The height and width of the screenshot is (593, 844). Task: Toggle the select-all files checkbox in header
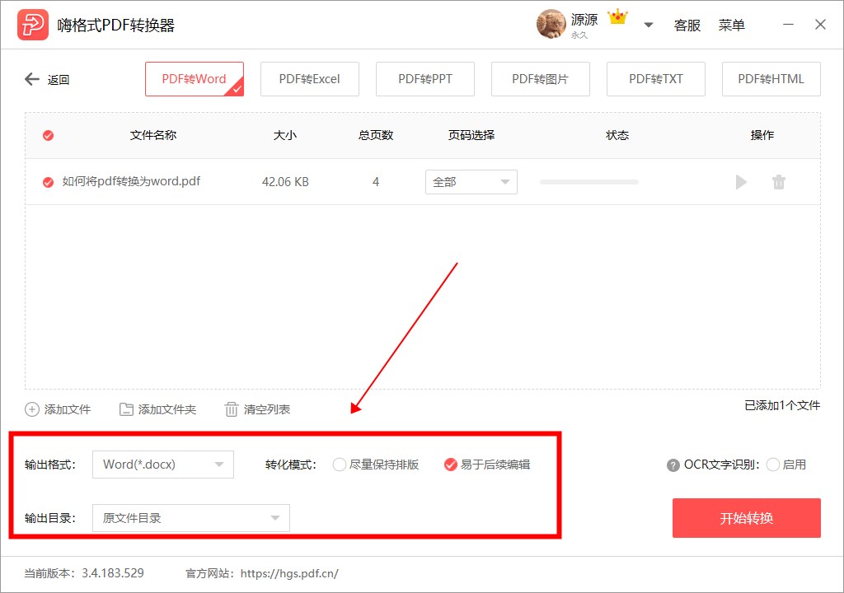coord(49,136)
